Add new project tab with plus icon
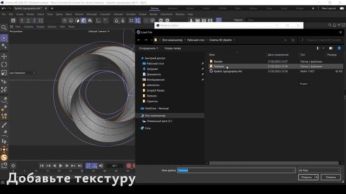 (x=52, y=9)
